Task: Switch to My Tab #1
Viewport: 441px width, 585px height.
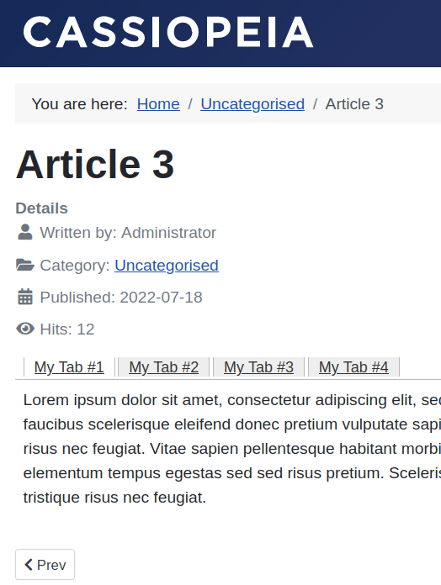Action: 69,367
